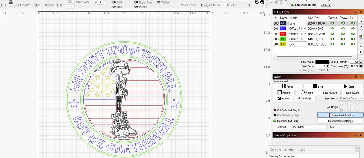Pause the laser job
Screen dimensions: 364x158
click(287, 86)
